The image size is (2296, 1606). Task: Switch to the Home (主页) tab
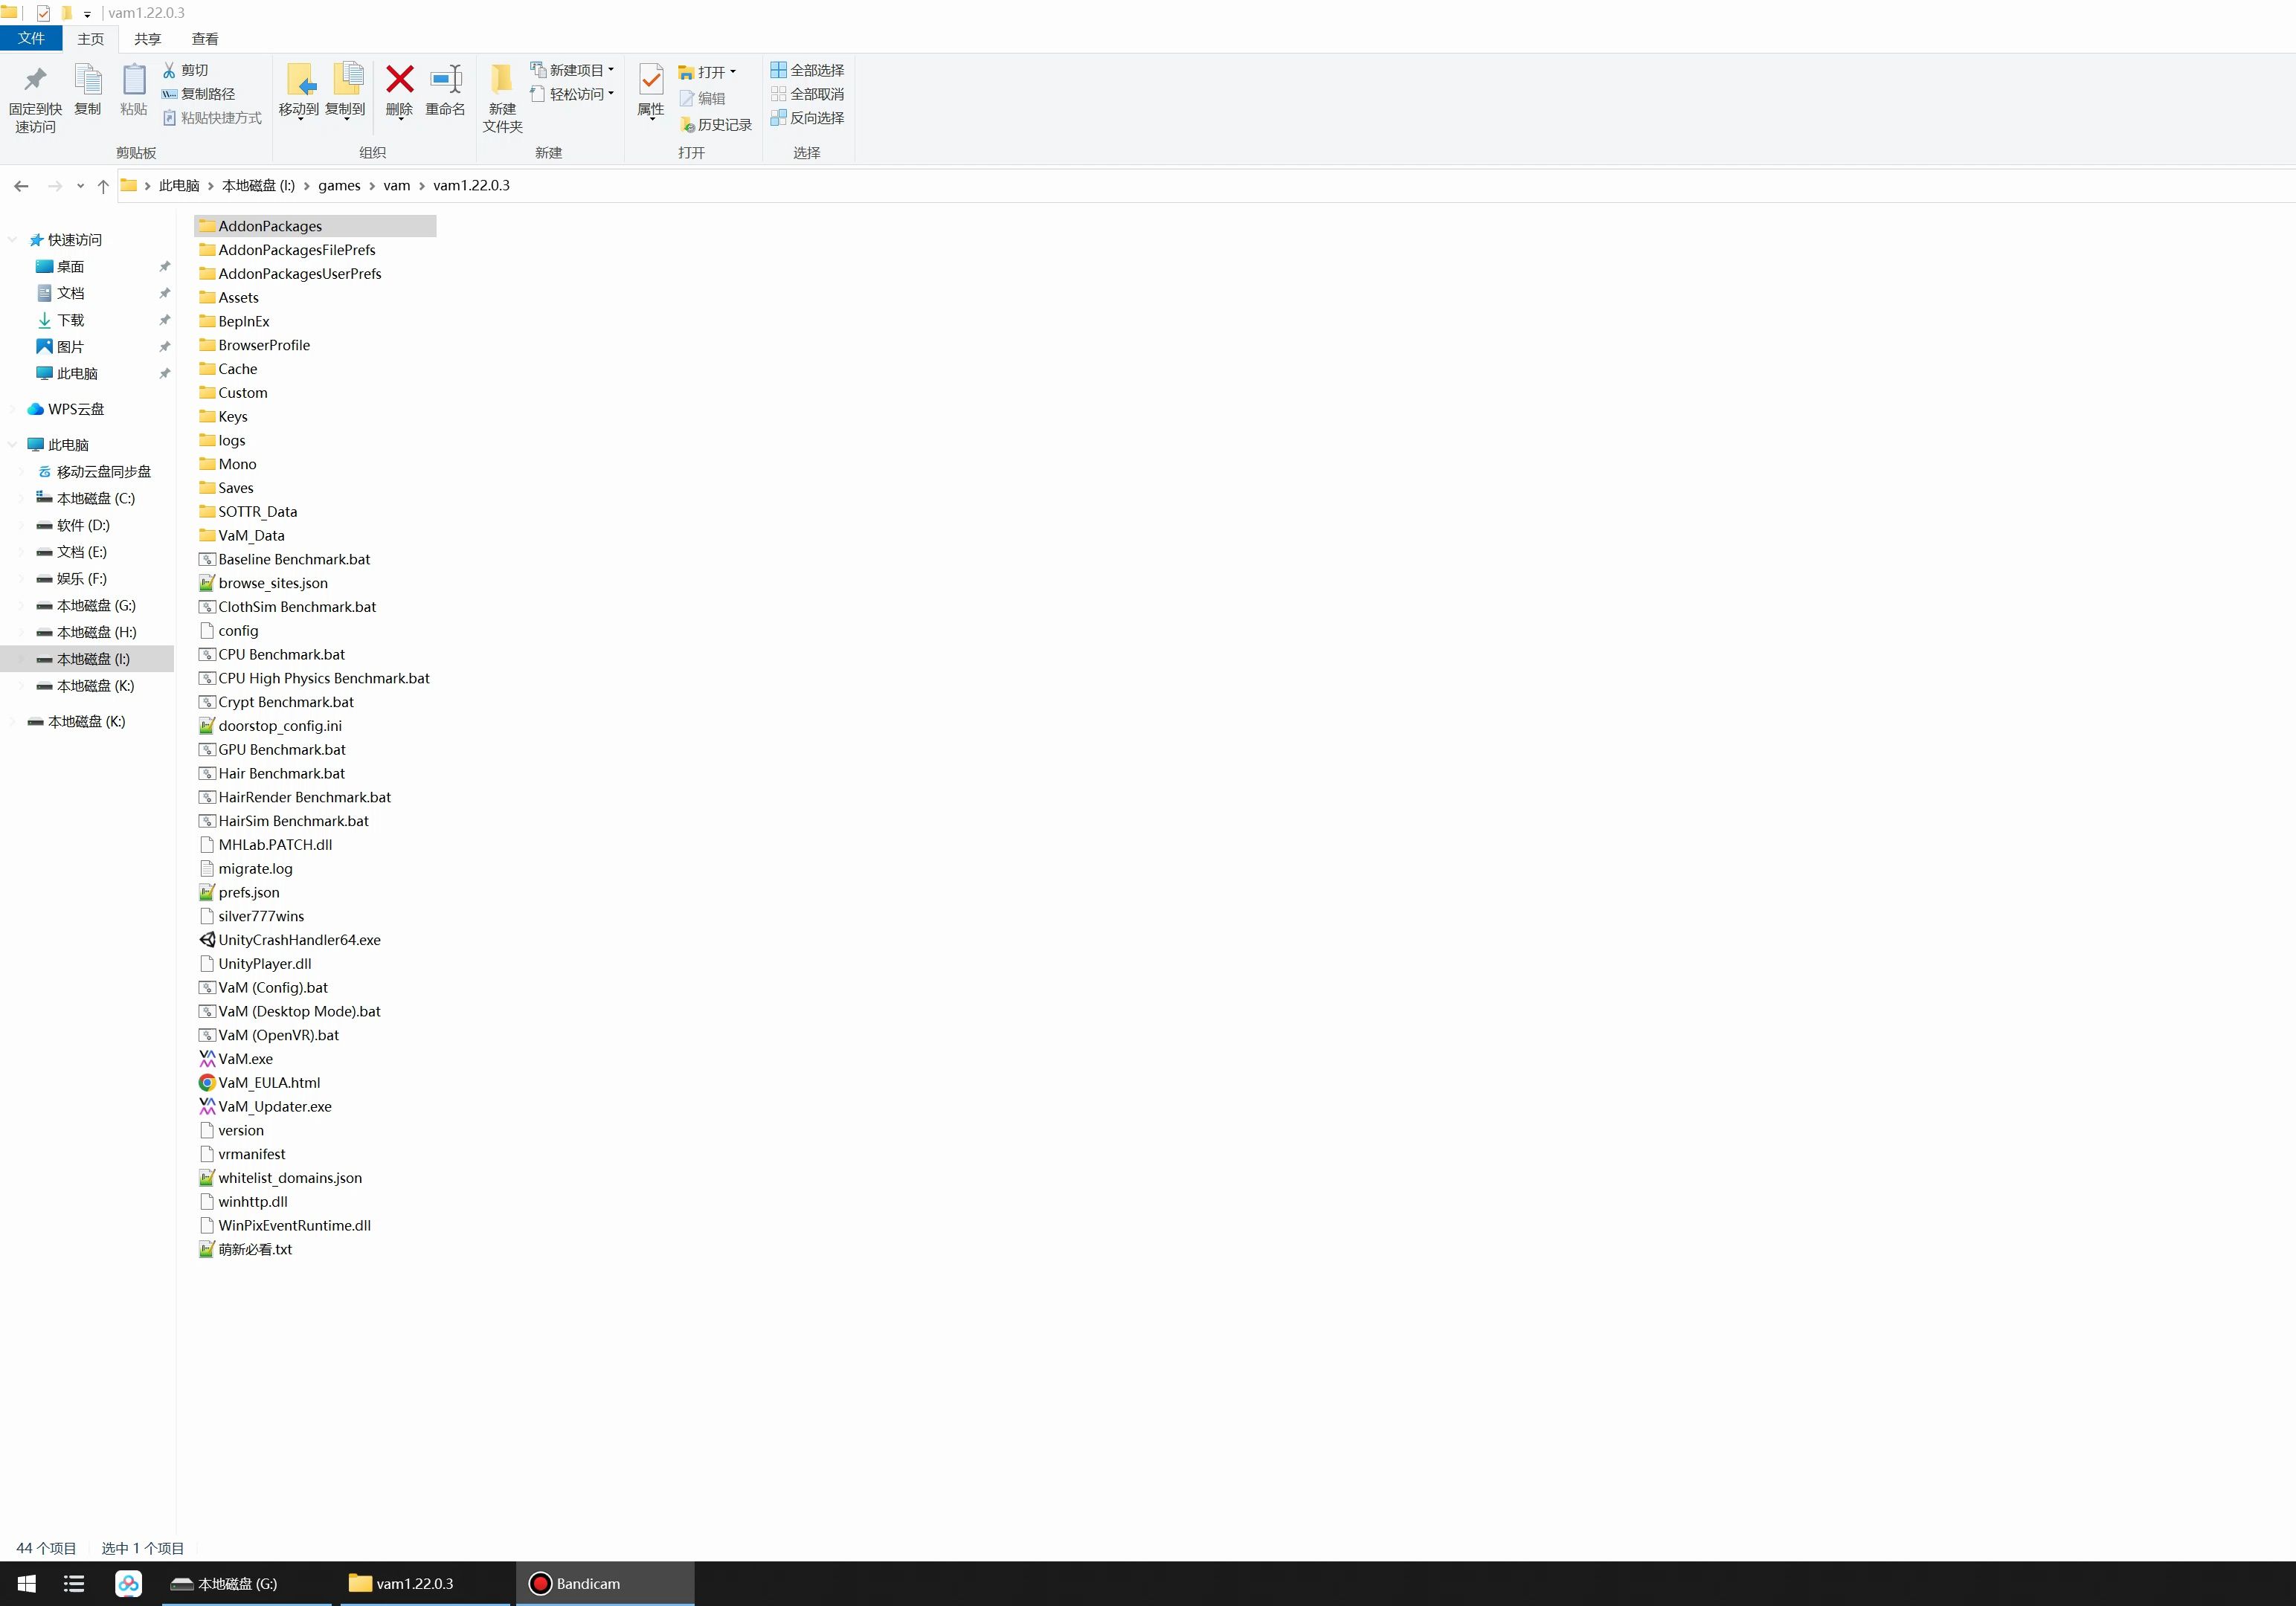pos(91,39)
